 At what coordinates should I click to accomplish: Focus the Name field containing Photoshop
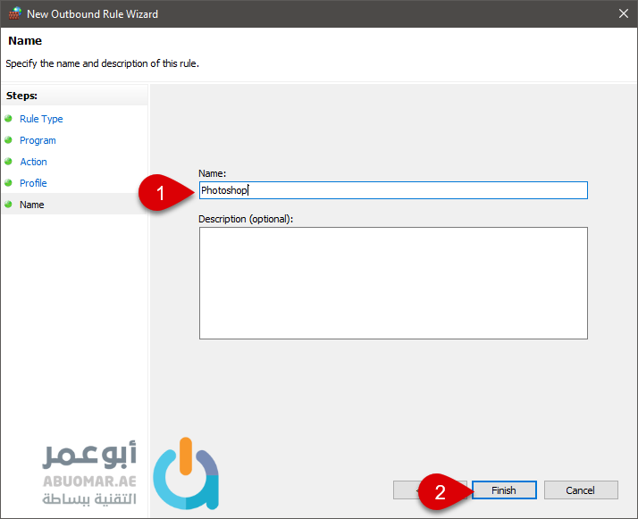(x=393, y=190)
